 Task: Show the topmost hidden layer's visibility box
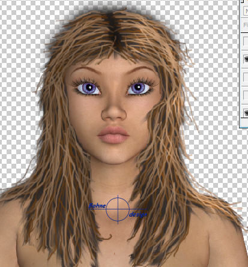tap(246, 41)
